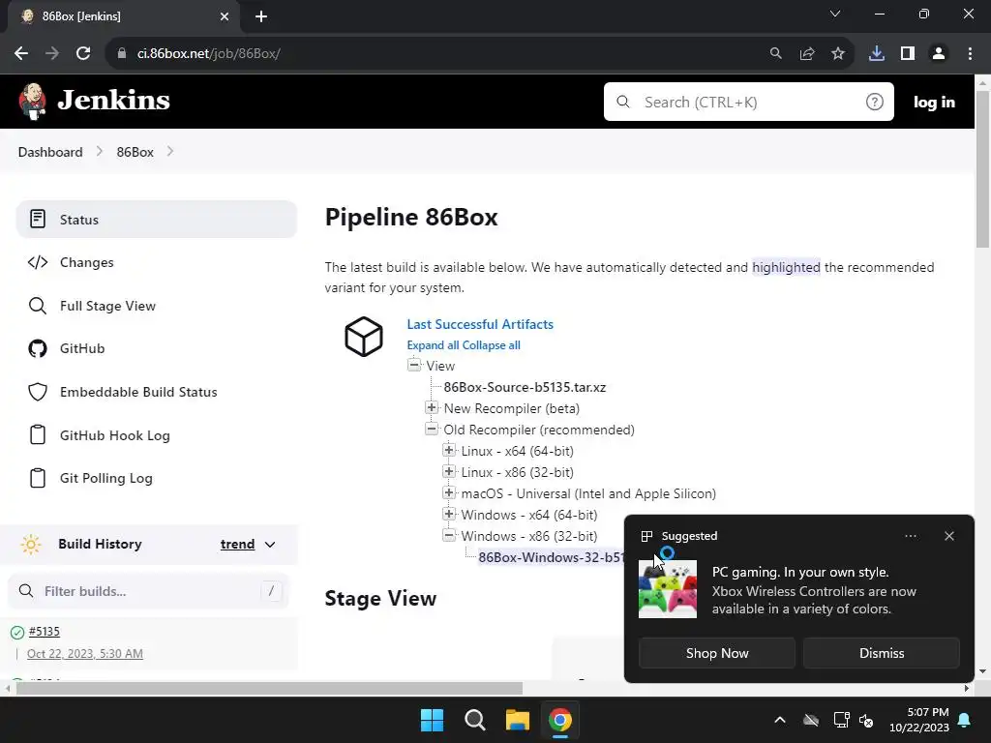Focus the Jenkins Search (CTRL+K) field
This screenshot has width=991, height=743.
(x=748, y=102)
